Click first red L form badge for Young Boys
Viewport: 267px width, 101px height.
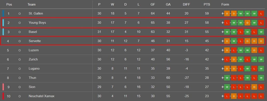pyautogui.click(x=227, y=23)
